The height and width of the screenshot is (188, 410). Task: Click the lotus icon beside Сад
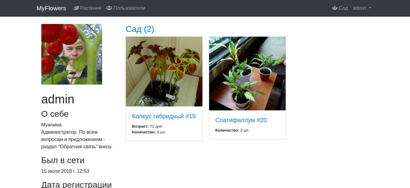coord(335,8)
